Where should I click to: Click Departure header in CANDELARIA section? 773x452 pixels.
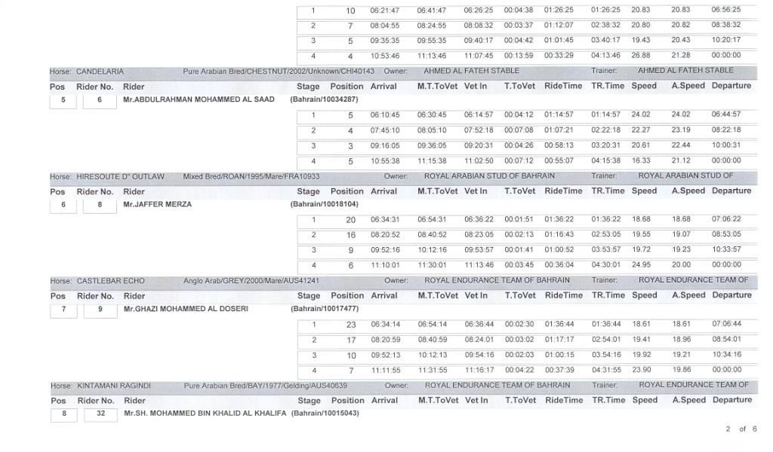pos(731,86)
